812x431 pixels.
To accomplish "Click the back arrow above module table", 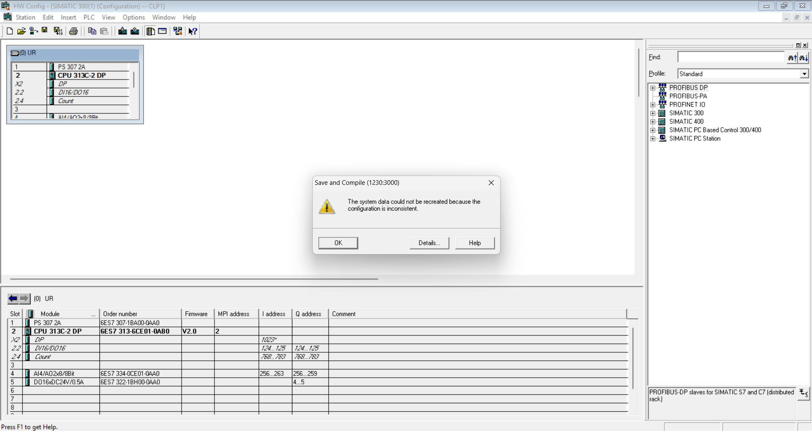I will click(13, 299).
